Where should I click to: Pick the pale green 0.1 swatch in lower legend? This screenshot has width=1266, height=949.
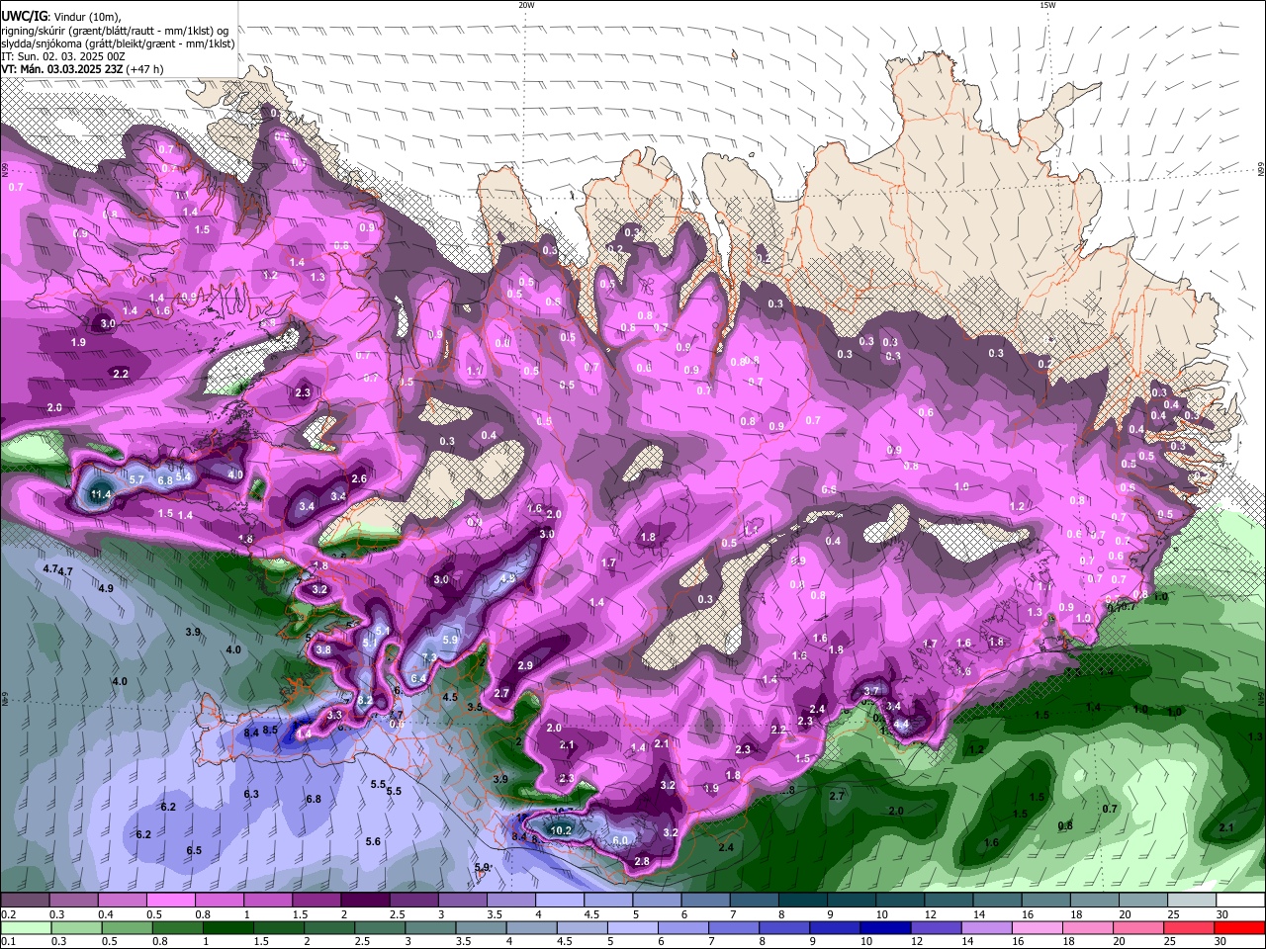pos(25,927)
